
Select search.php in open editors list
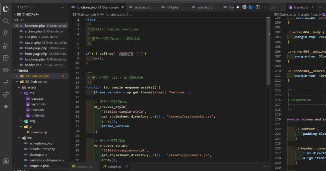(41, 42)
